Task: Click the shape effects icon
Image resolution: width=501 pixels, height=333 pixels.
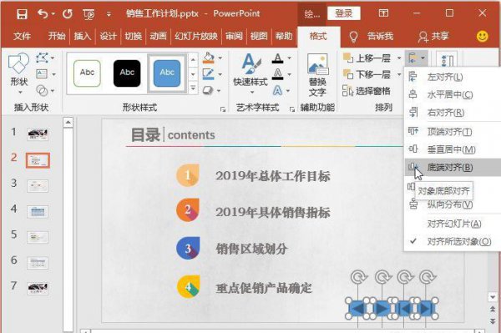Action: click(208, 90)
